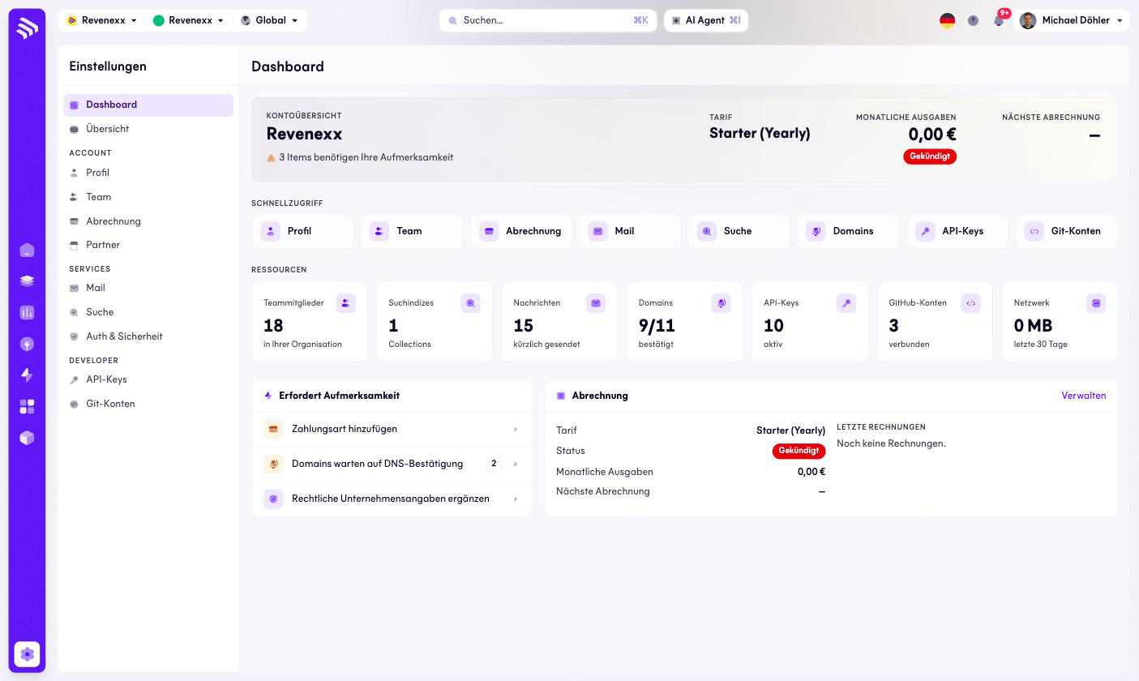The height and width of the screenshot is (681, 1139).
Task: Click the Suchindizes card magnifier icon
Action: point(470,303)
